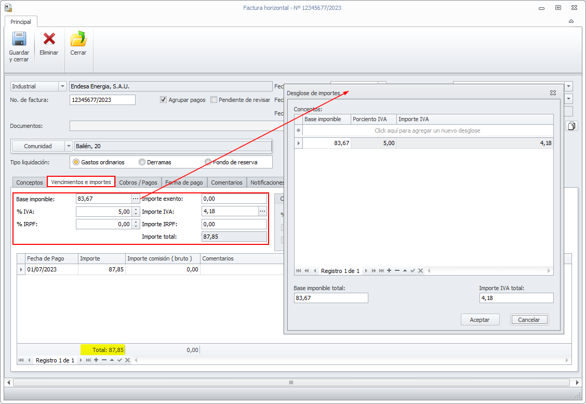Toggle the Agrupar pagos checkbox
This screenshot has height=404, width=586.
(x=163, y=100)
